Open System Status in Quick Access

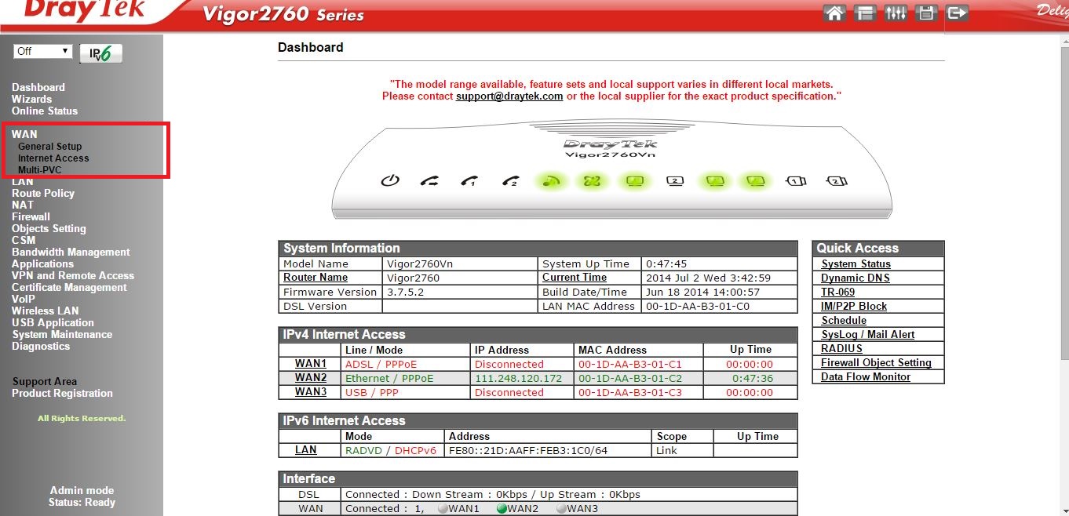(856, 264)
